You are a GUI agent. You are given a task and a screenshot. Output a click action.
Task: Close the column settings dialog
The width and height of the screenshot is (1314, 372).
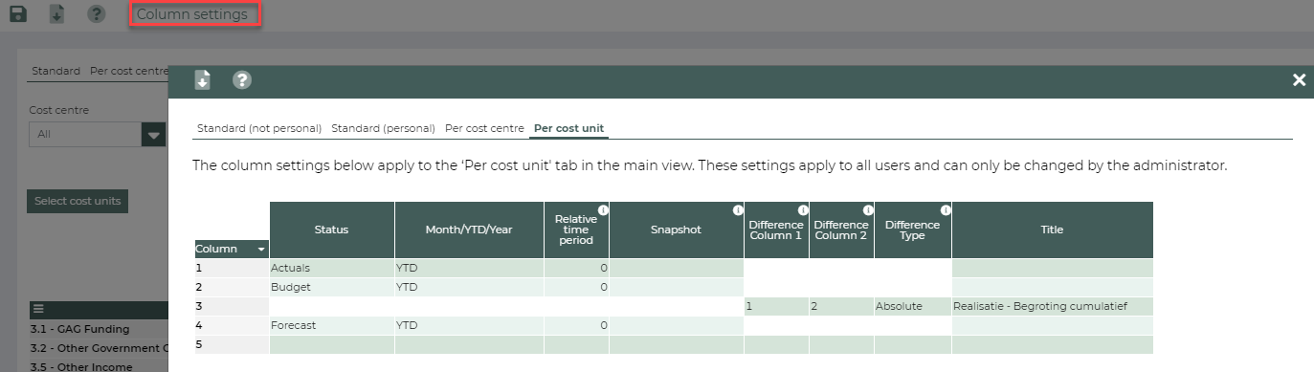coord(1299,80)
